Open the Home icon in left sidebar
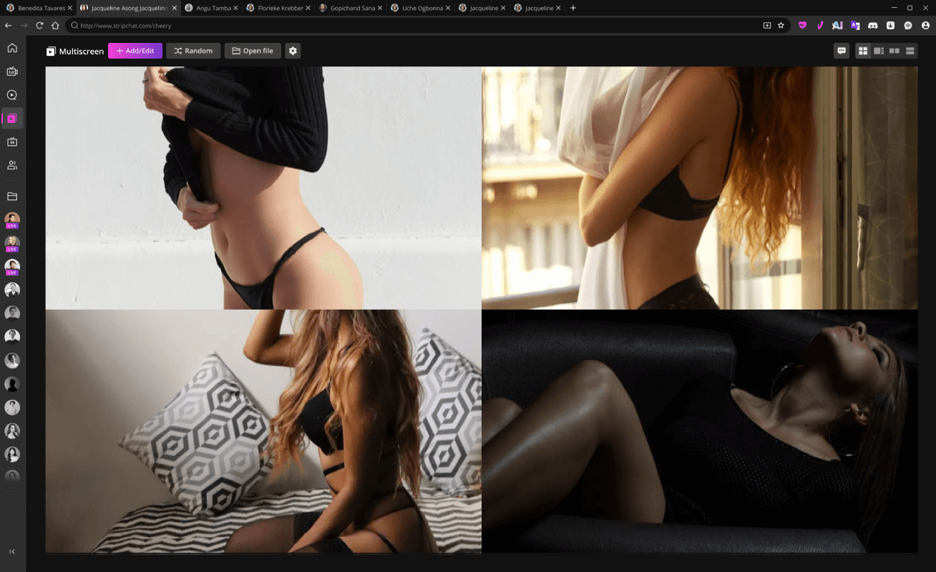Image resolution: width=936 pixels, height=572 pixels. (12, 48)
